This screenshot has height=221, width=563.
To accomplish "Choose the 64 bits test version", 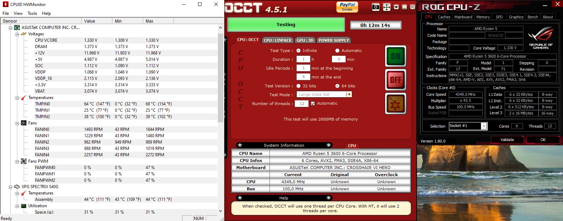I will (337, 86).
